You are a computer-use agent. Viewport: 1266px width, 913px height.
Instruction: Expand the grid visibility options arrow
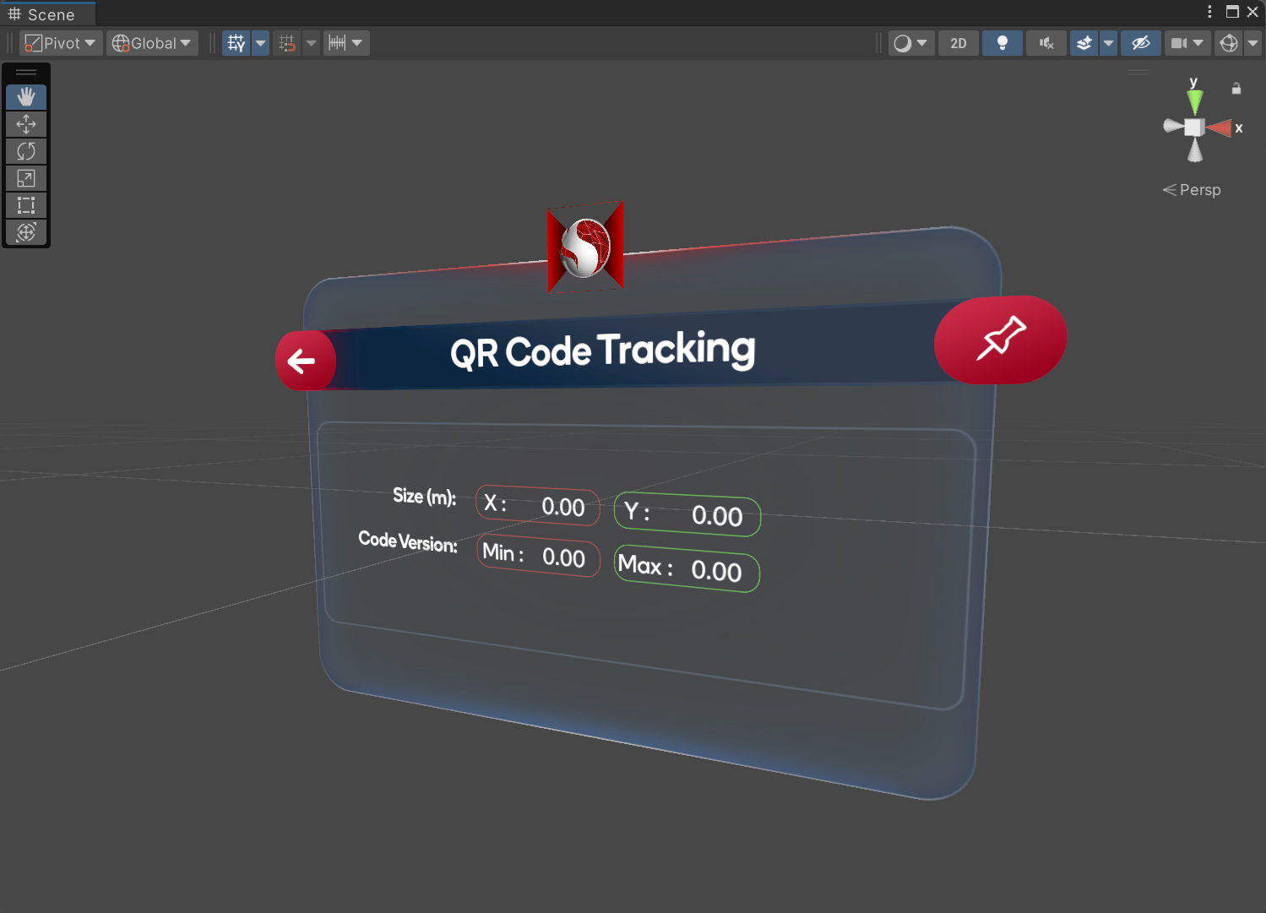pyautogui.click(x=261, y=43)
